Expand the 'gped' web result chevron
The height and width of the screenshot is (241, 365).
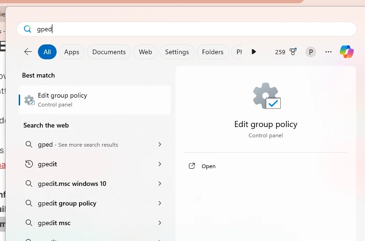[160, 145]
